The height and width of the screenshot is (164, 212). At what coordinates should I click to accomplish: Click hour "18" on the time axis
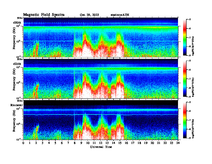(x=139, y=143)
